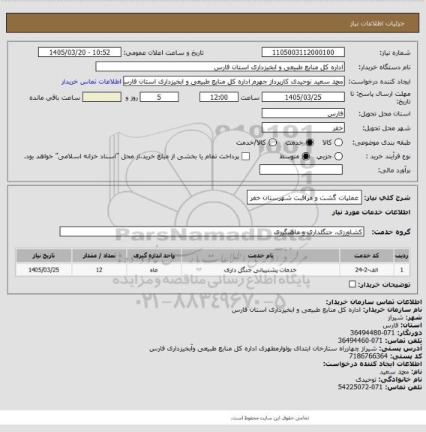Click the table date cell 1405/03/25
The width and height of the screenshot is (426, 432).
(x=43, y=270)
